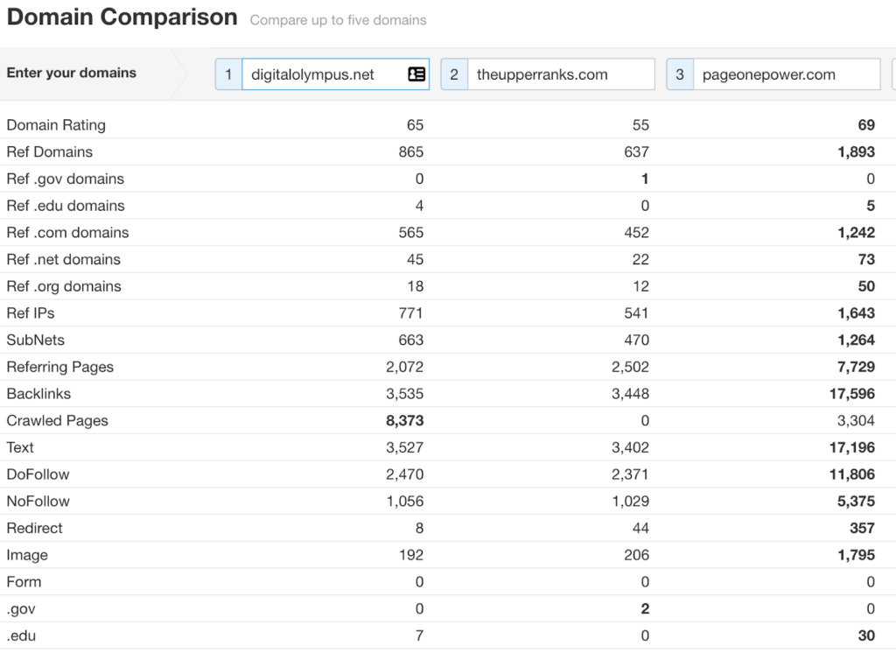Click the Image value 206

tap(637, 555)
